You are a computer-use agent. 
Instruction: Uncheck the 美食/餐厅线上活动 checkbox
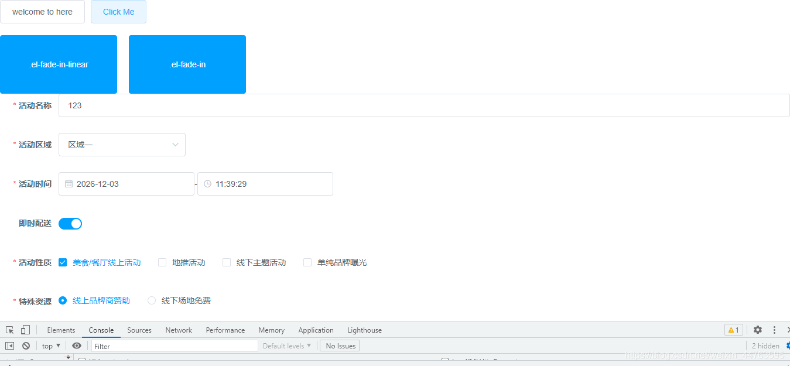[63, 262]
